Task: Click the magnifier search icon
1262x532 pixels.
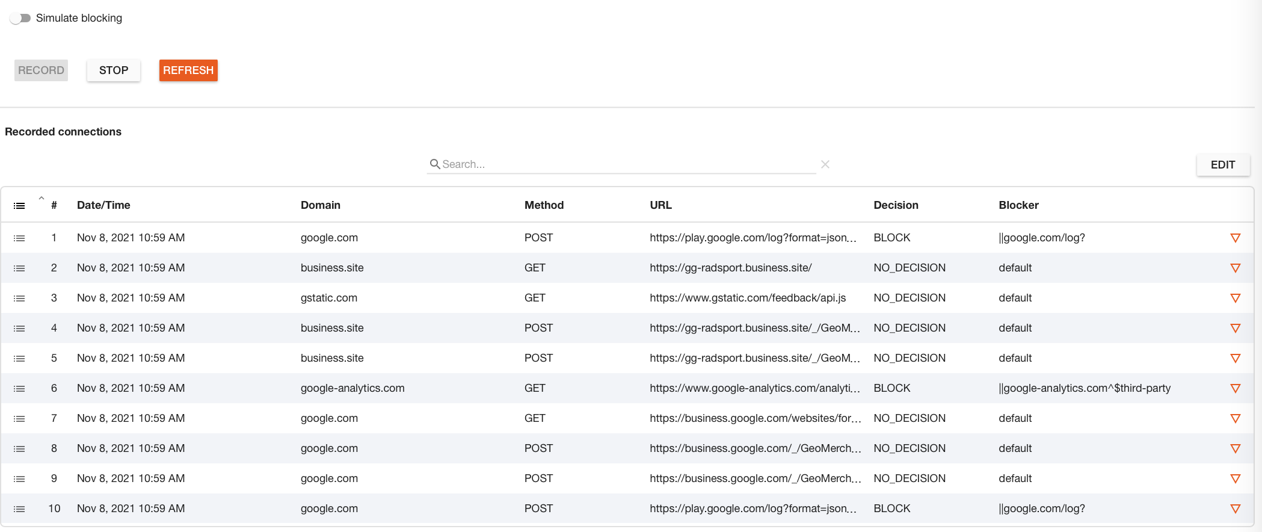Action: (x=435, y=164)
